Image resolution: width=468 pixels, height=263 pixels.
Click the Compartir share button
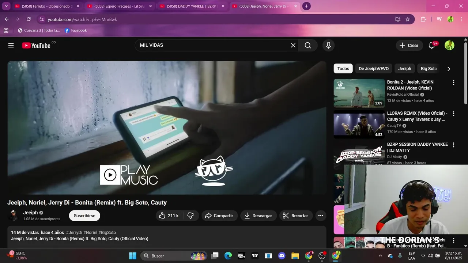pyautogui.click(x=219, y=216)
